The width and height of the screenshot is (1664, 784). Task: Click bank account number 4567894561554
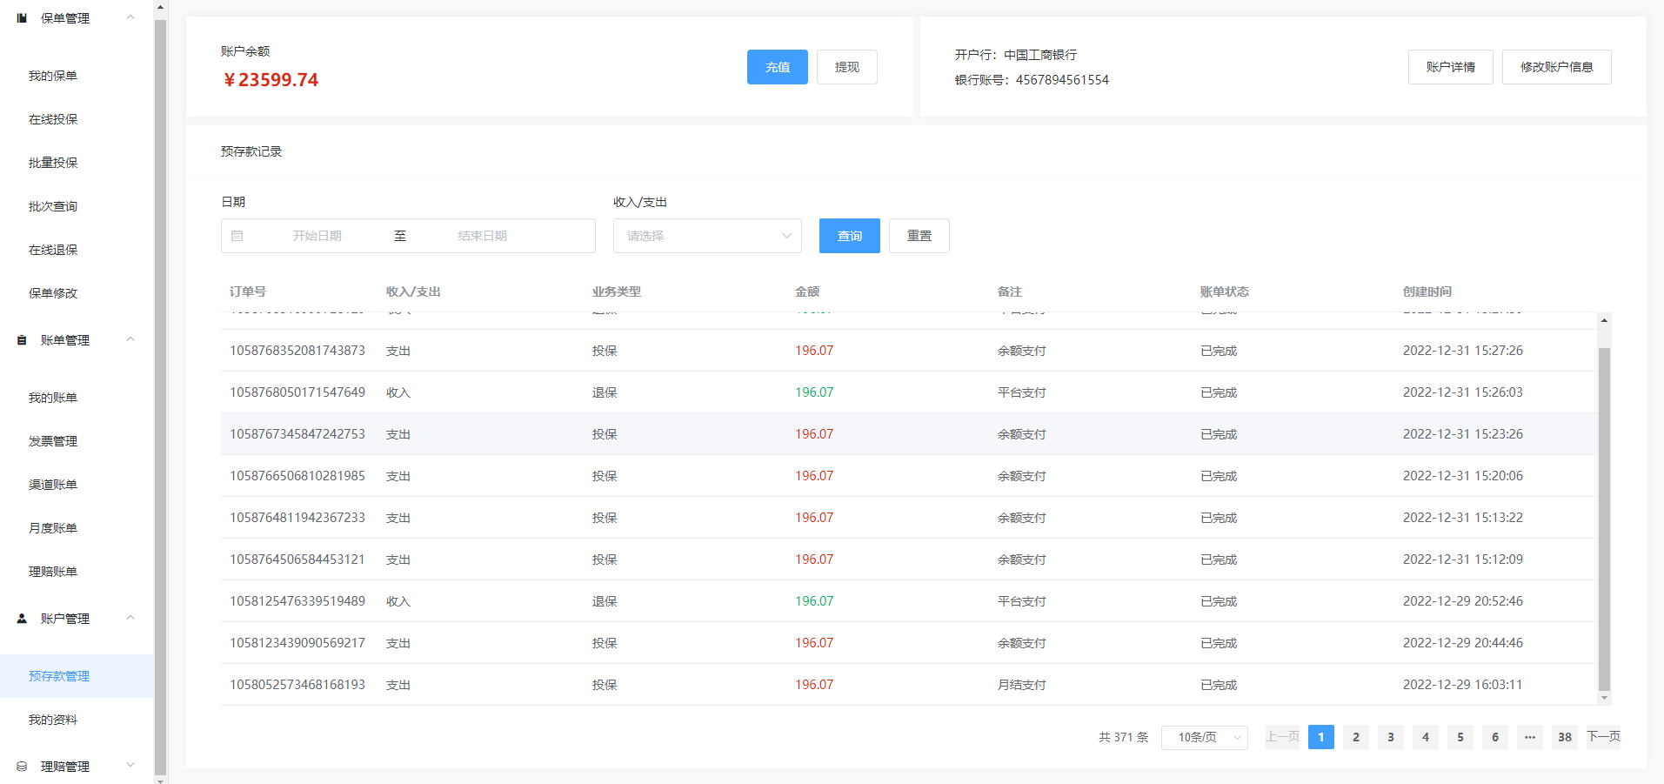pyautogui.click(x=1062, y=80)
